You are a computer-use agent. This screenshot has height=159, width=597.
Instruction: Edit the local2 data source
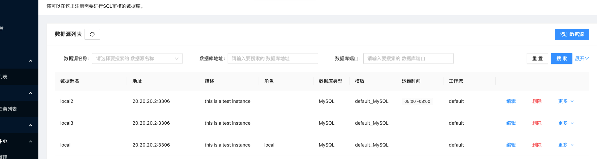coord(511,101)
